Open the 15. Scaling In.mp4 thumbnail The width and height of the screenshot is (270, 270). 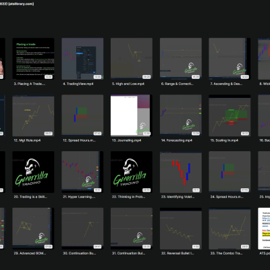tap(230, 115)
